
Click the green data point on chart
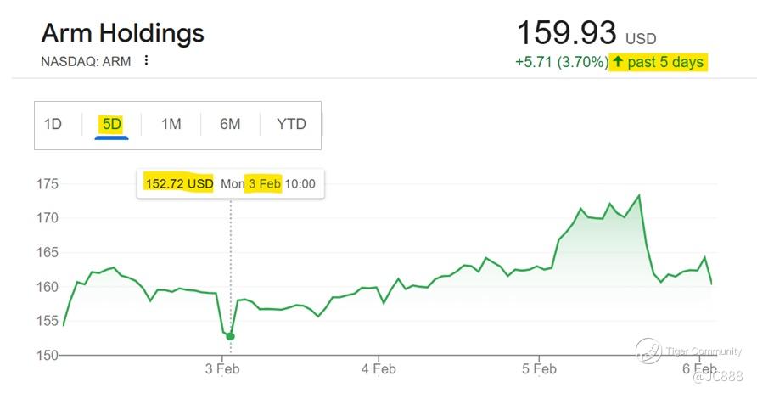[230, 336]
